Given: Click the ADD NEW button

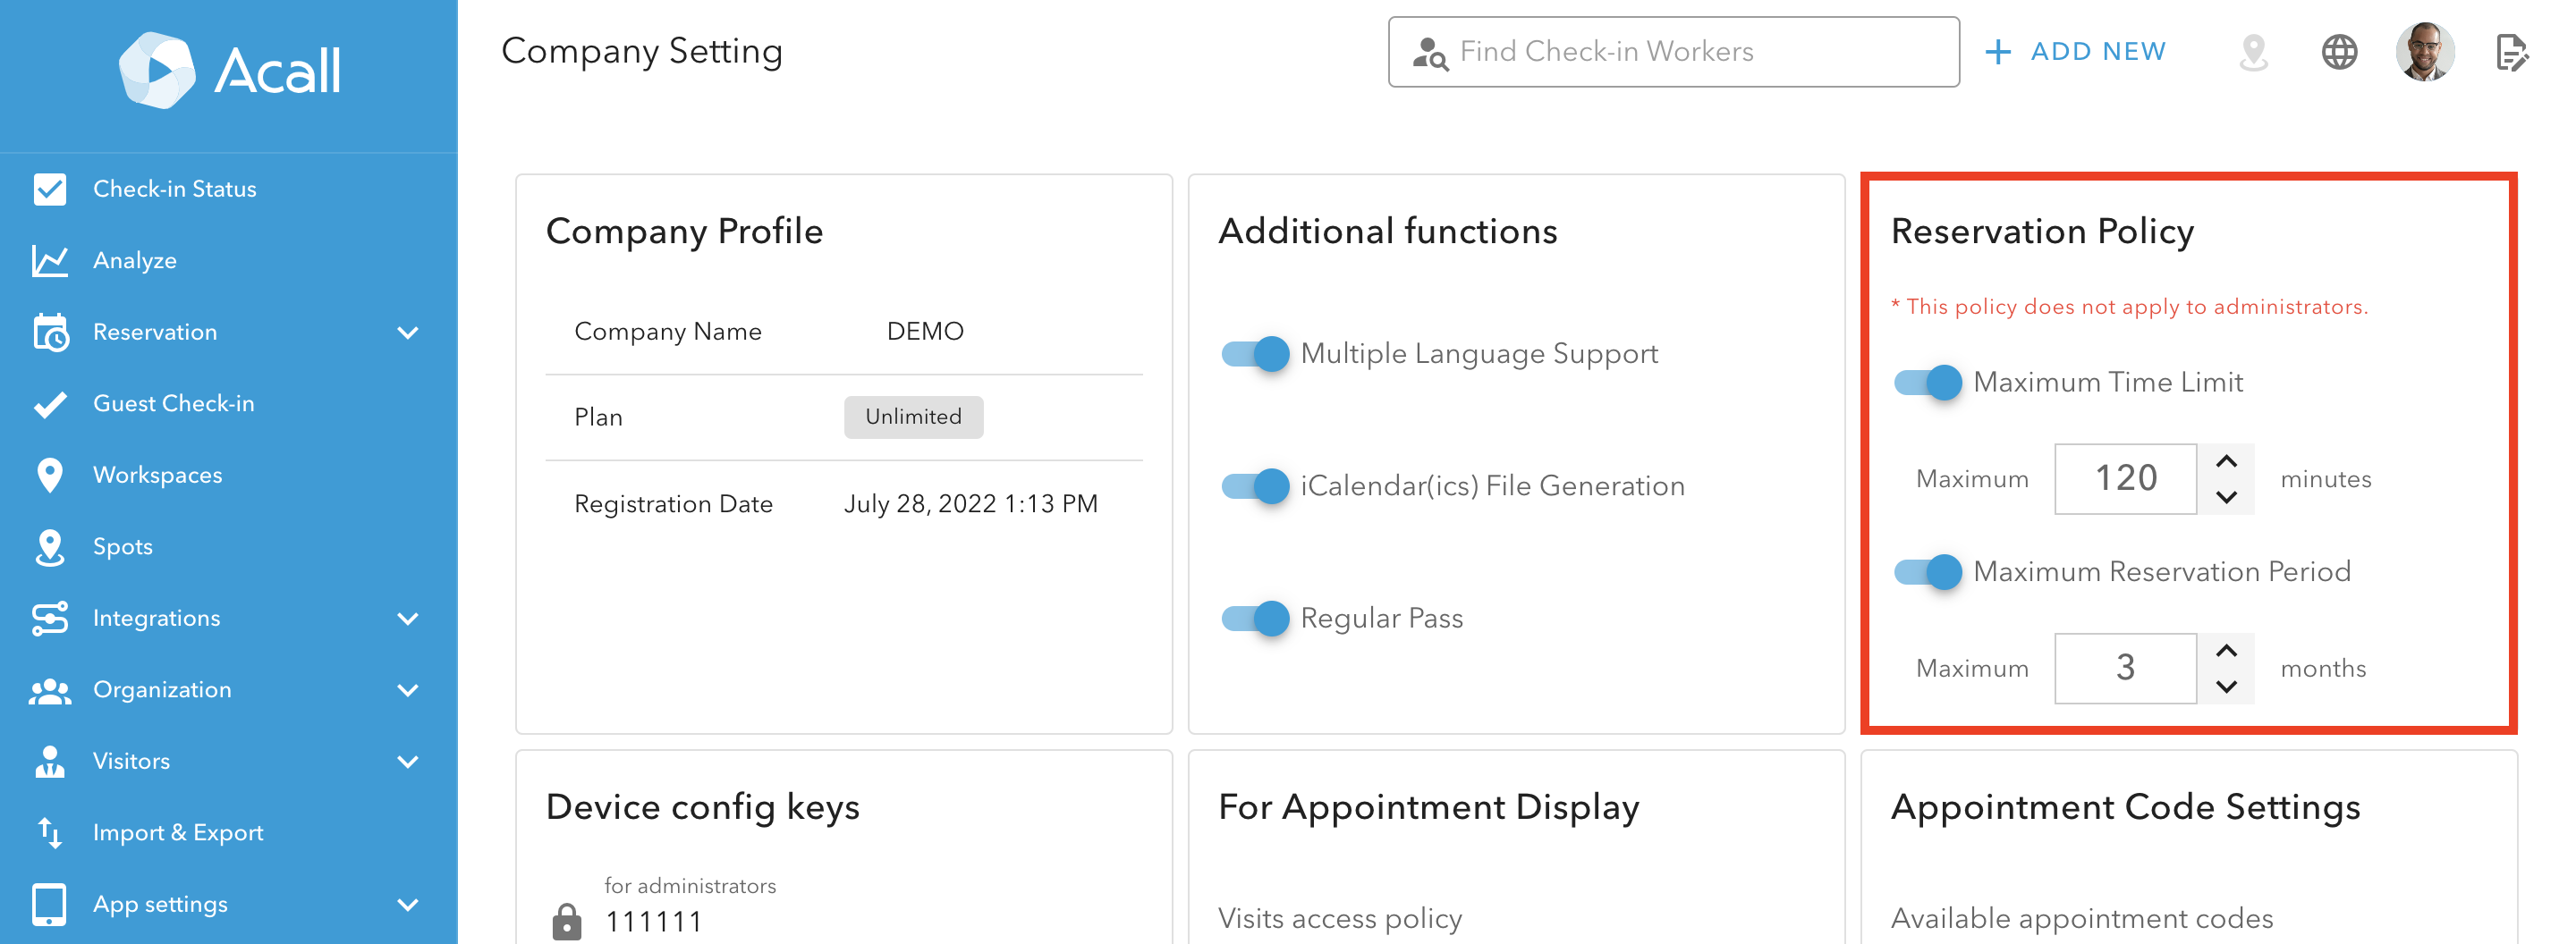Looking at the screenshot, I should (2076, 51).
